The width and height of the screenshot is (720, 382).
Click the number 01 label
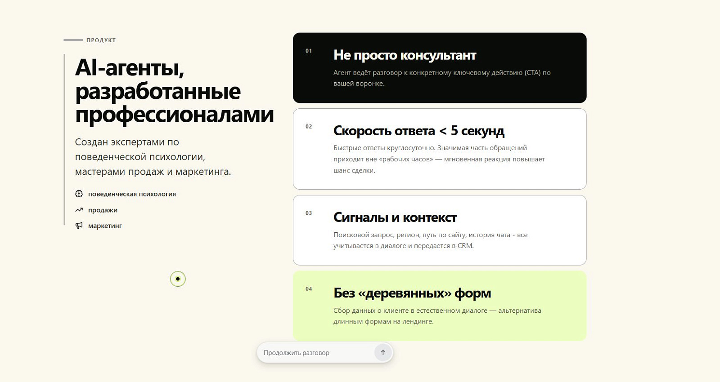tap(309, 51)
